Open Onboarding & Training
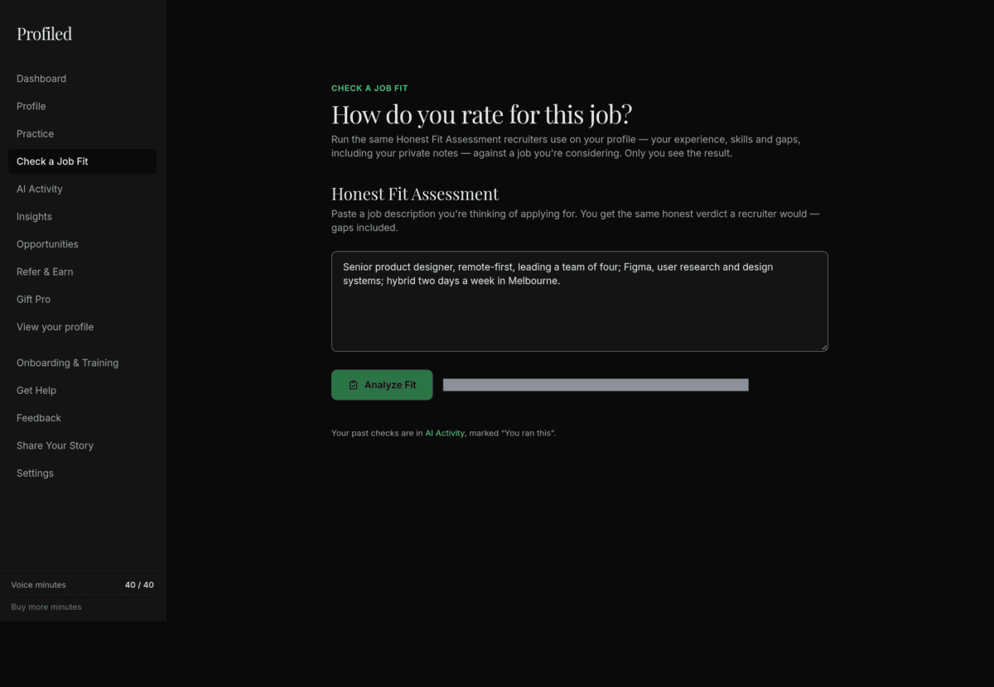The image size is (994, 687). (x=67, y=363)
